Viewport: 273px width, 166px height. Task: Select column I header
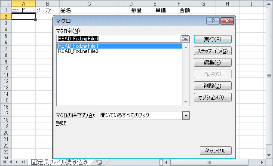pyautogui.click(x=251, y=3)
